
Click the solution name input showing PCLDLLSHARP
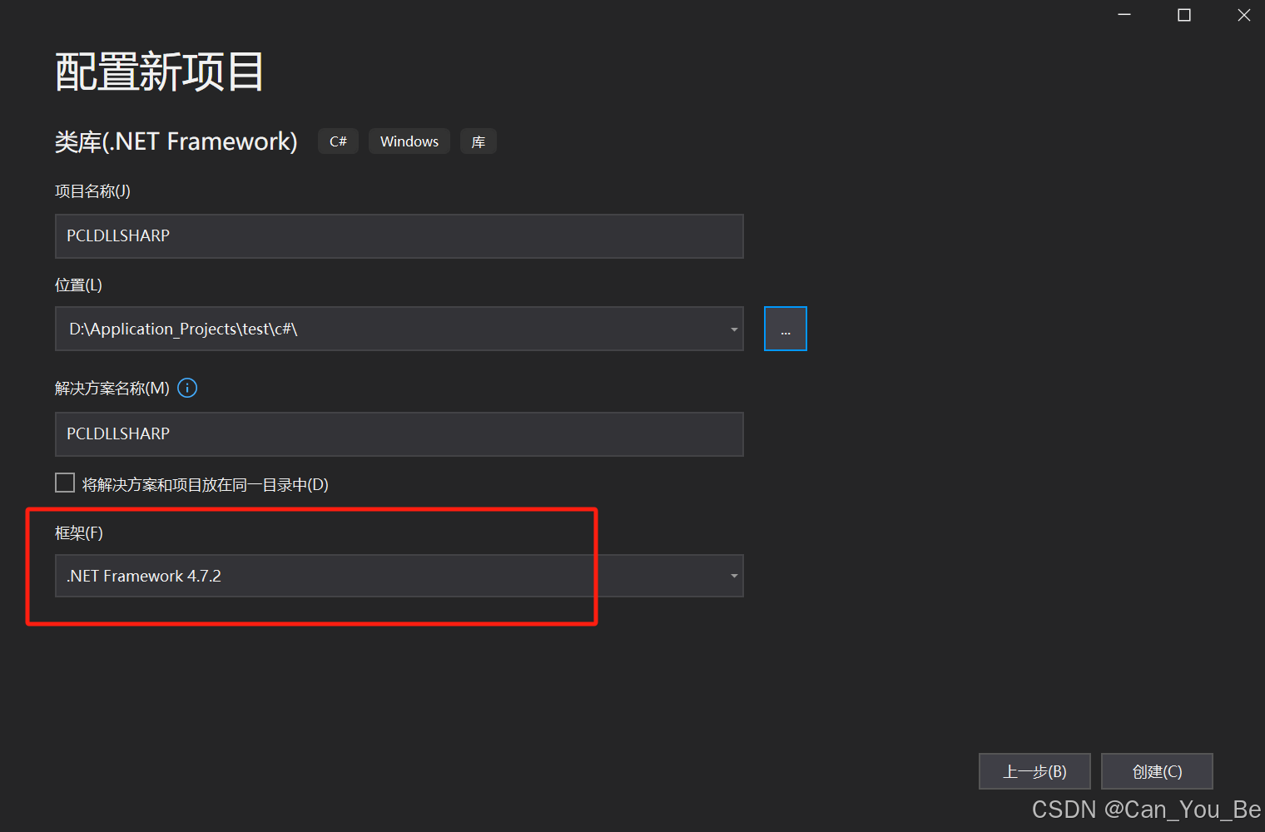click(399, 433)
